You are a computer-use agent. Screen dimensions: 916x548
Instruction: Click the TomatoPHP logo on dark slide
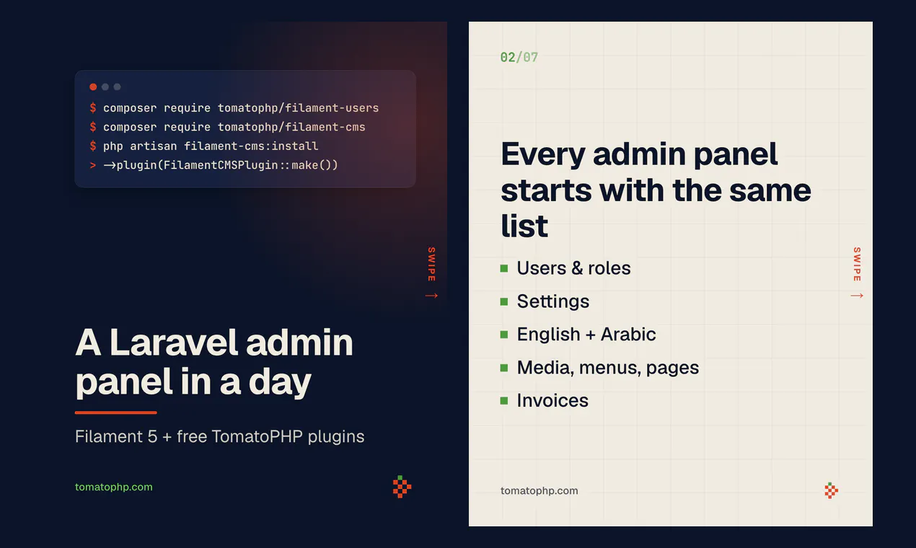(x=402, y=487)
